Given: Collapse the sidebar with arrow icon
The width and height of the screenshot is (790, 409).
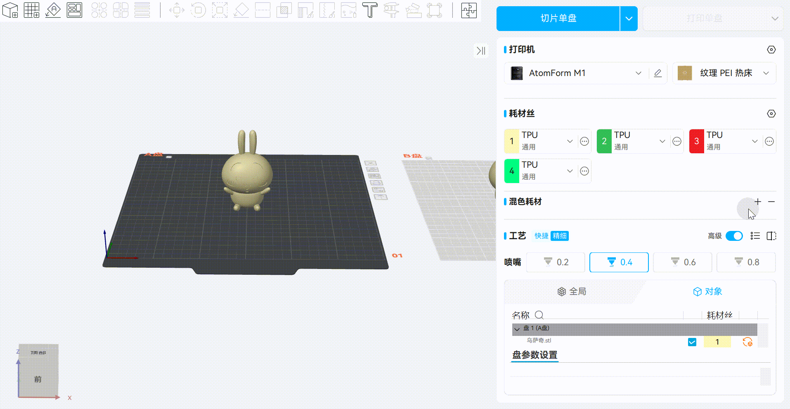Looking at the screenshot, I should coord(481,51).
